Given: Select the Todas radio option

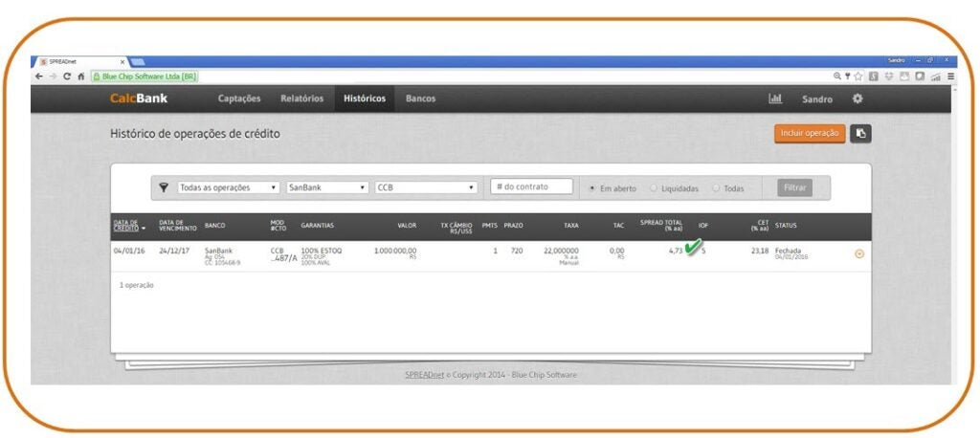Looking at the screenshot, I should [x=717, y=188].
